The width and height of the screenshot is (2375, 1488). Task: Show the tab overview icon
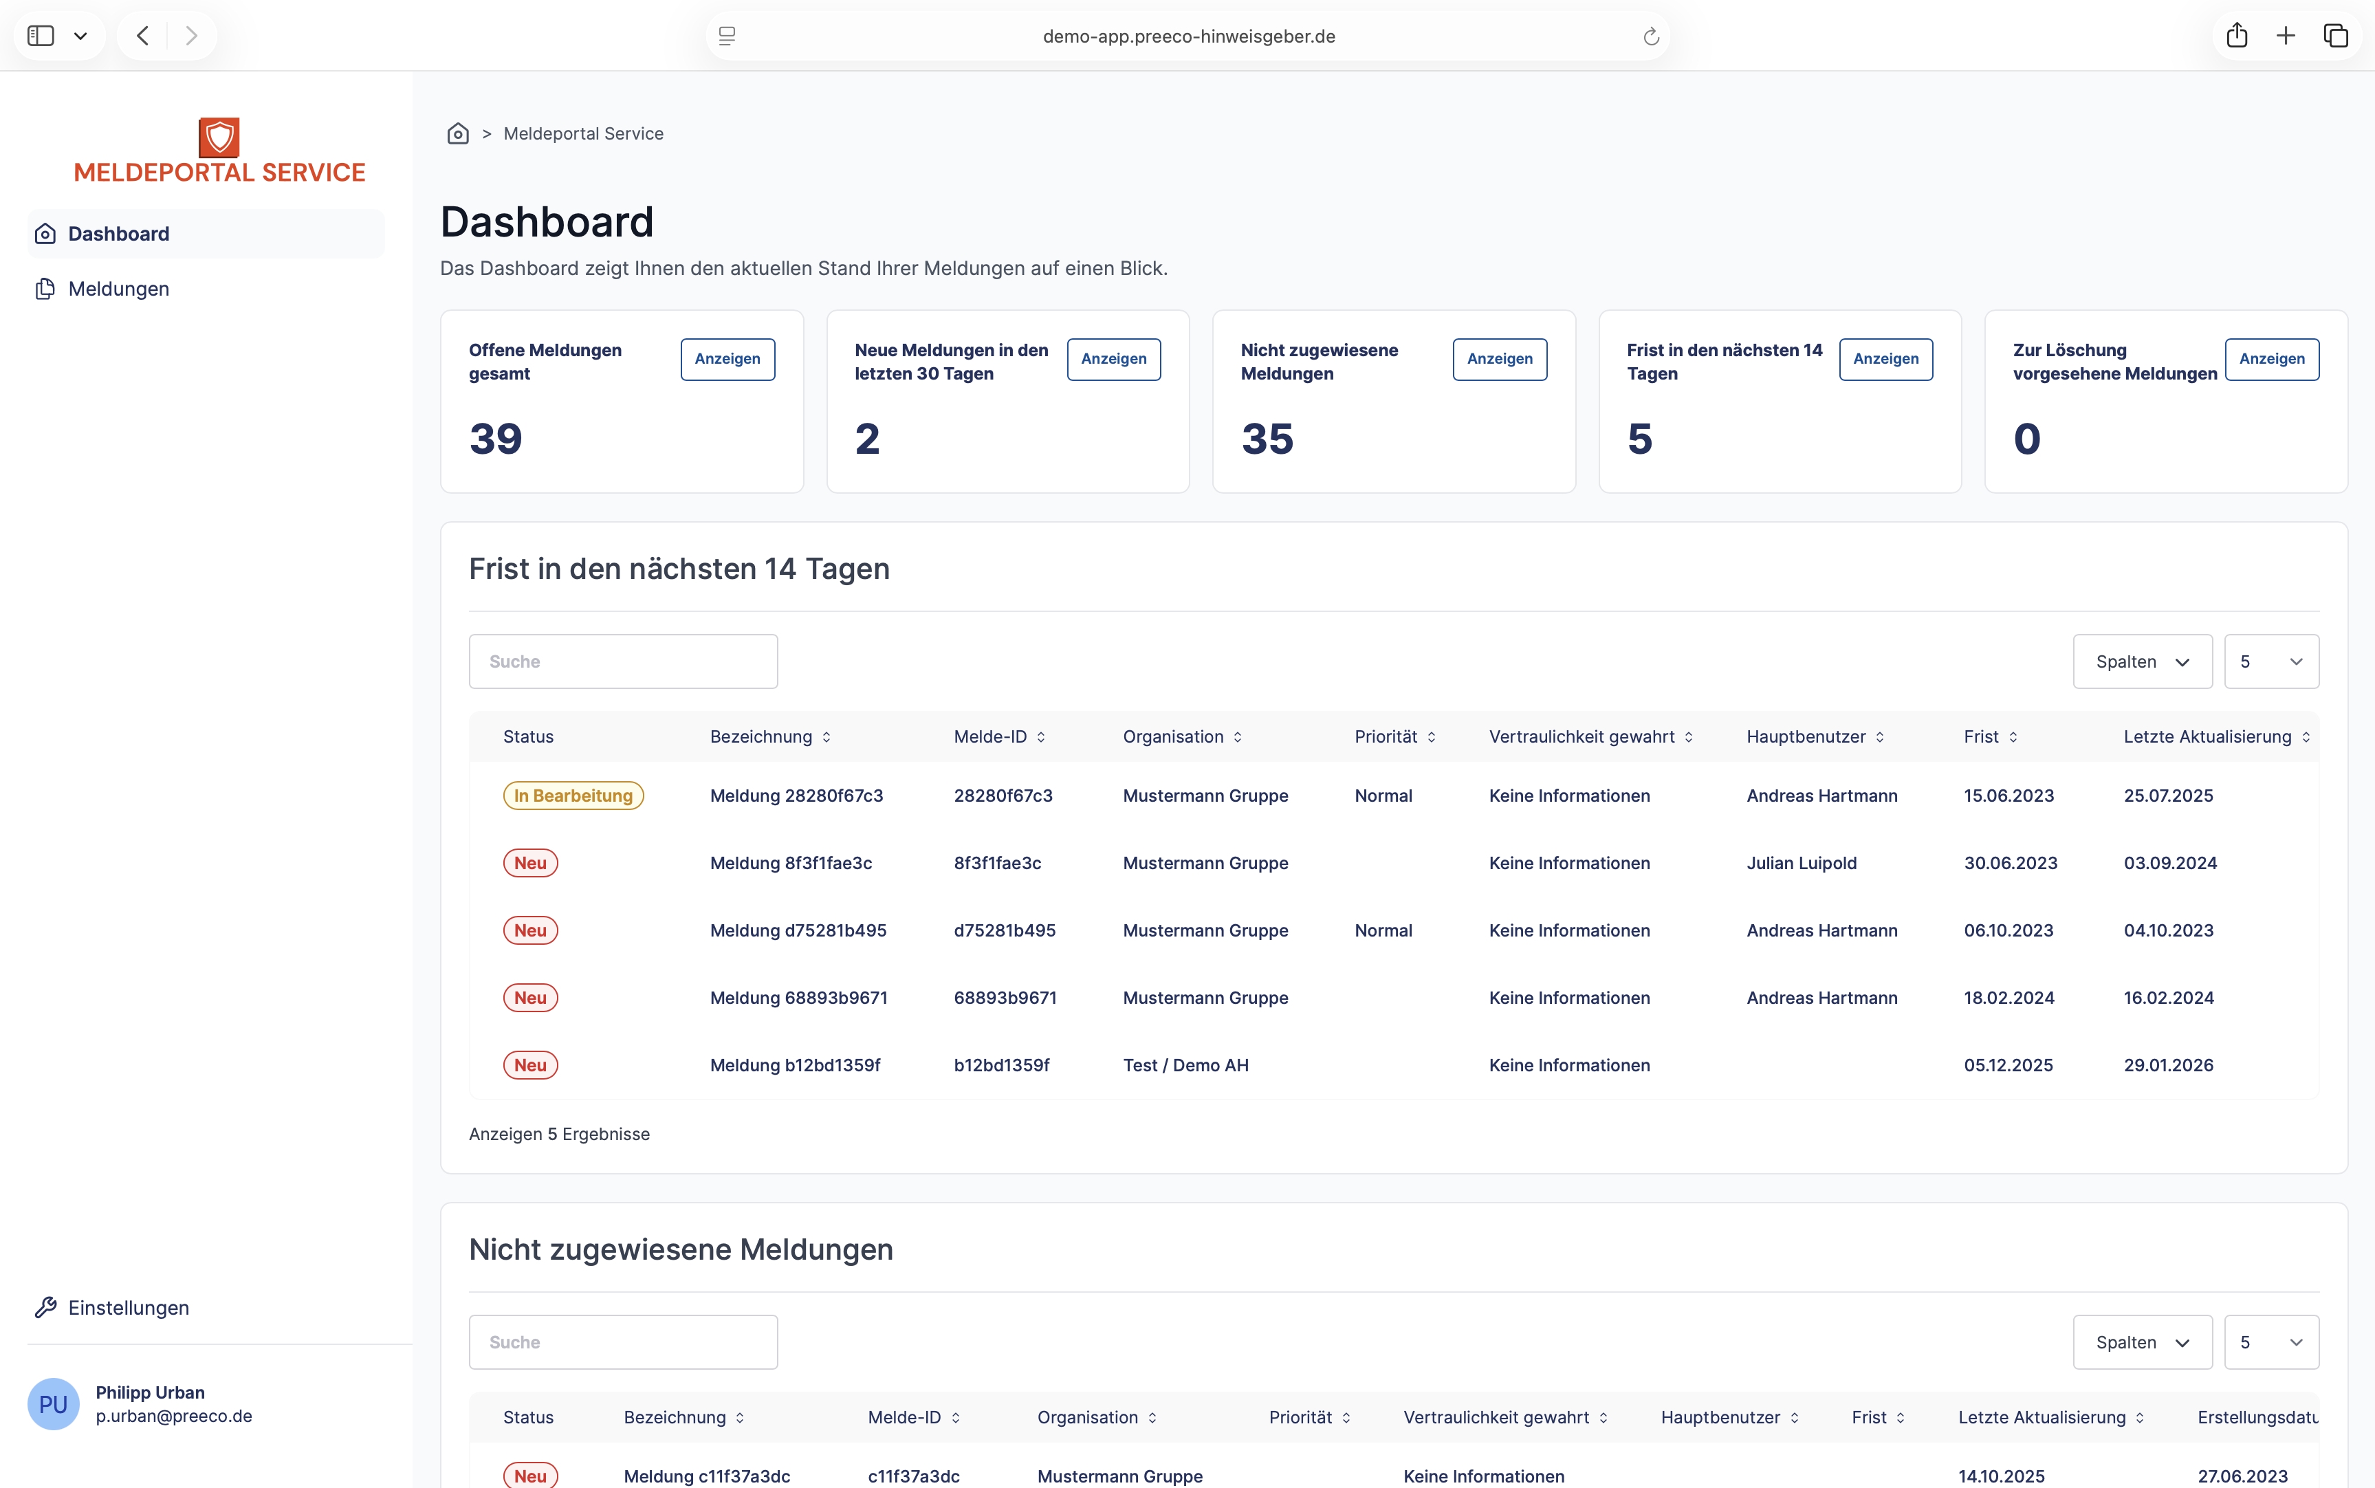2336,36
